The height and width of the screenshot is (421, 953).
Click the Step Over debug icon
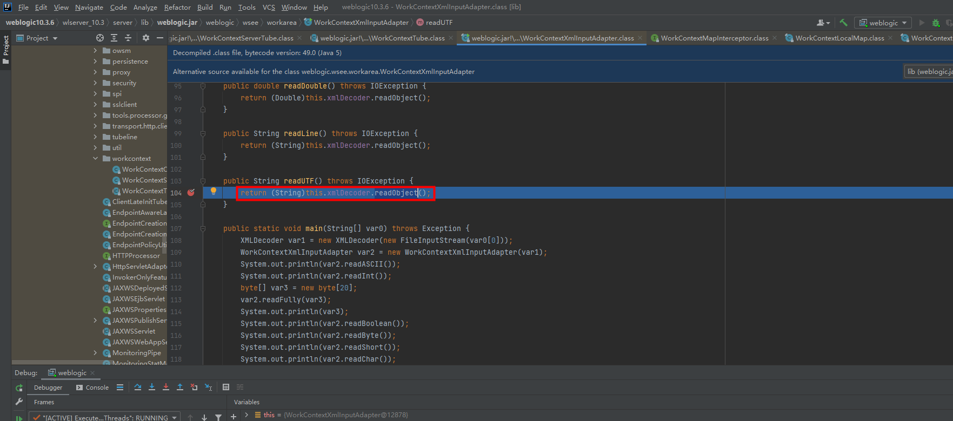(138, 387)
